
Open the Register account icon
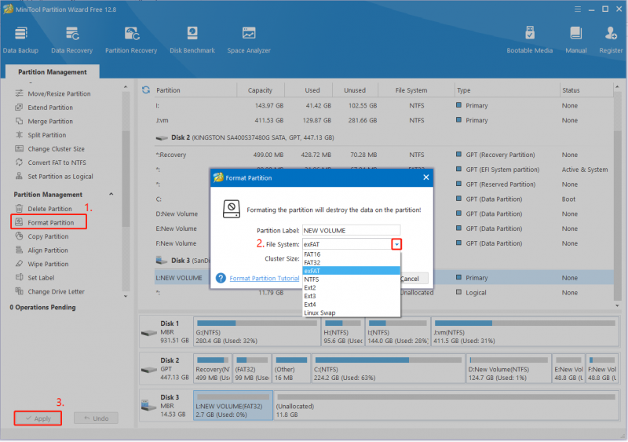pos(611,40)
